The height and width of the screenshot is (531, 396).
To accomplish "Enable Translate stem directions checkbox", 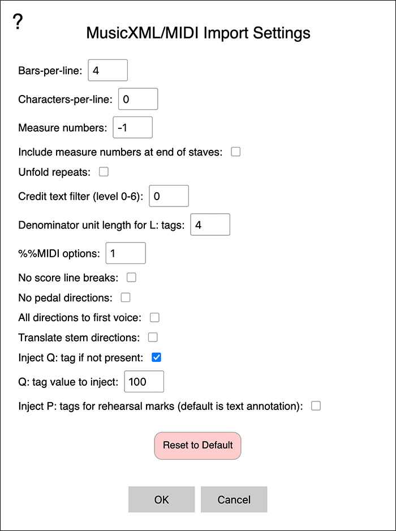I will coord(153,337).
